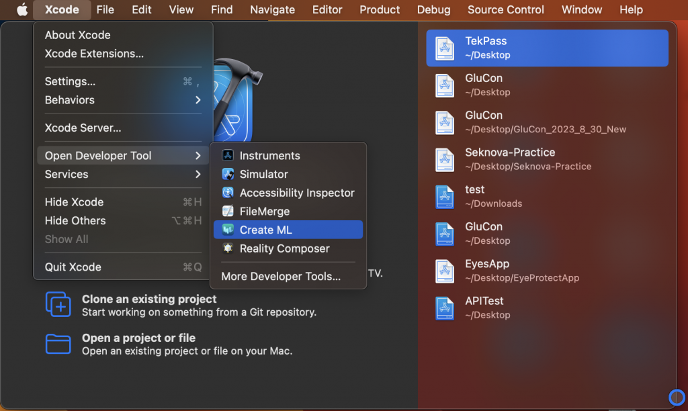Expand the Behaviors submenu arrow
Viewport: 688px width, 411px height.
coord(198,100)
